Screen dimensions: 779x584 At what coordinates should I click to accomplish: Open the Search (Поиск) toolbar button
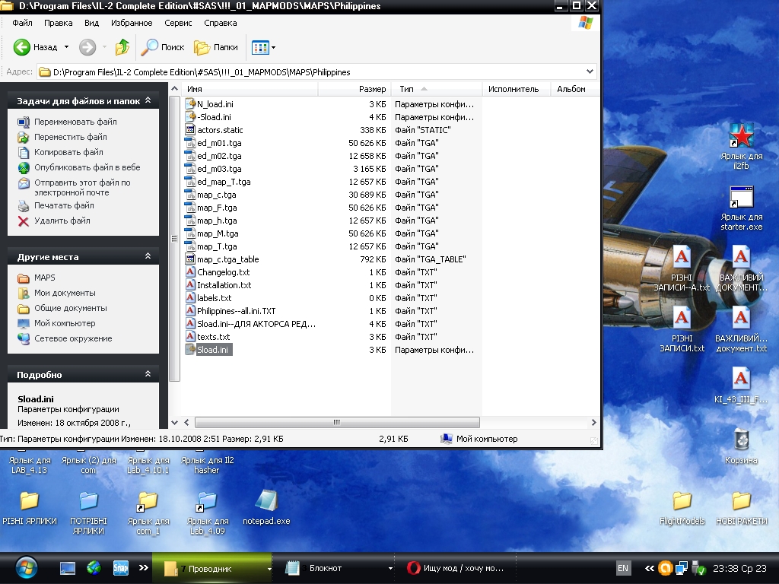click(164, 47)
